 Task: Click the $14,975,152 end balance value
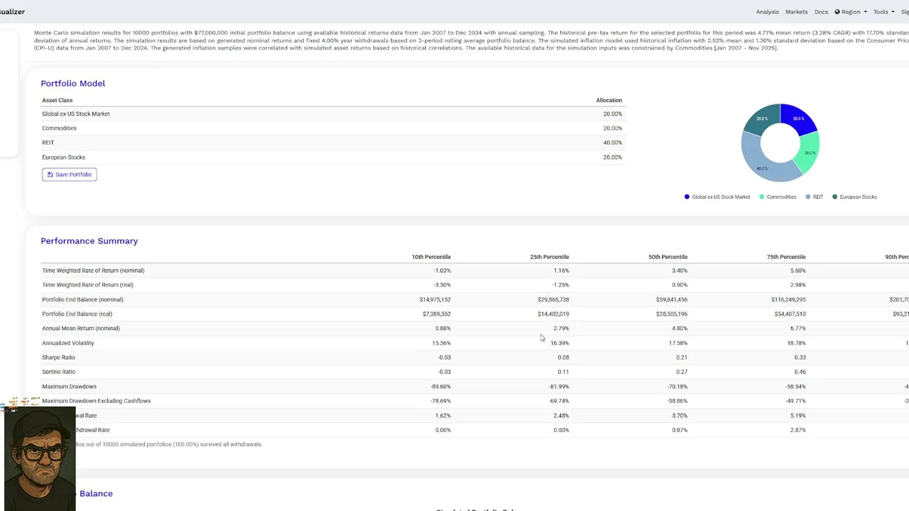[x=435, y=300]
